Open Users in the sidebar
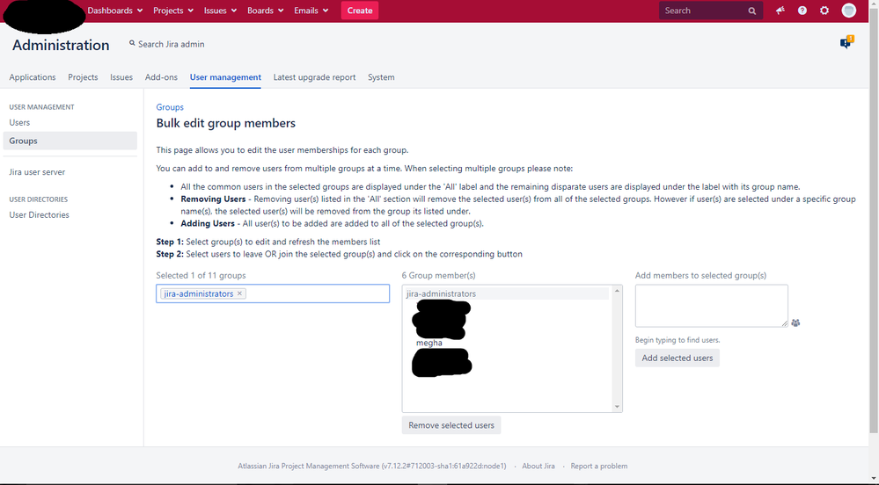879x485 pixels. [19, 123]
